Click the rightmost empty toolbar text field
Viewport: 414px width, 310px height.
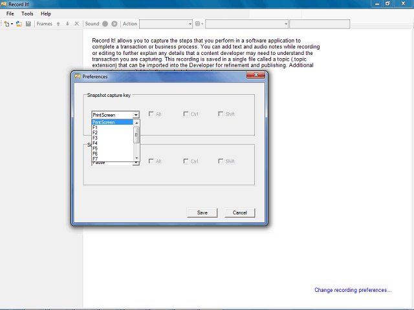click(x=320, y=24)
